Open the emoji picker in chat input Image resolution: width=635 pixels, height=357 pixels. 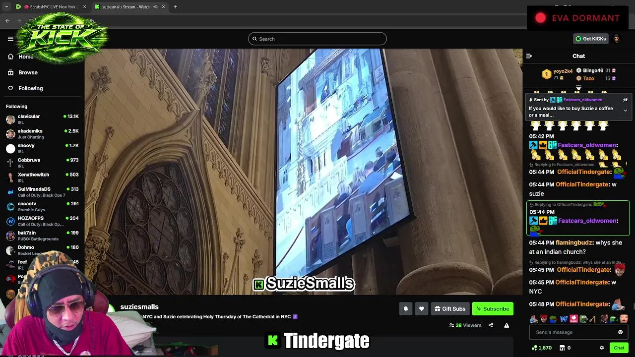(620, 332)
